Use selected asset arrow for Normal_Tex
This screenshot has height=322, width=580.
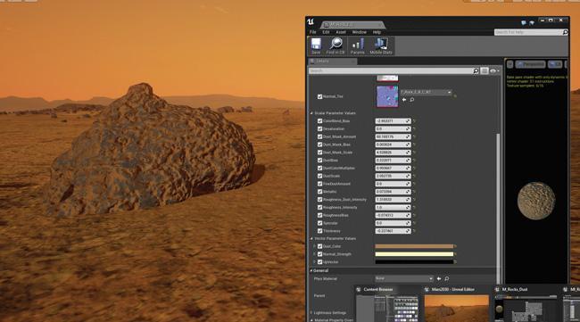[404, 100]
